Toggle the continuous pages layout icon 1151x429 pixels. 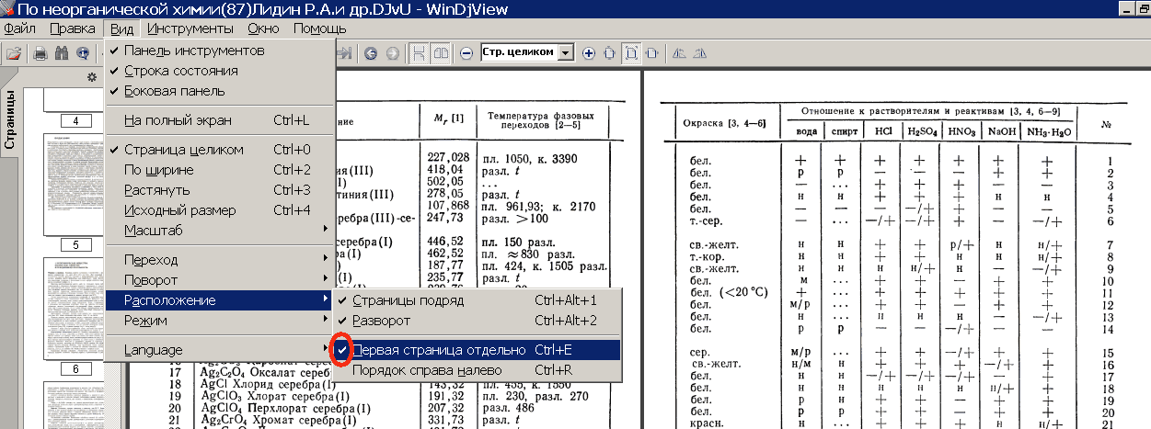pos(419,52)
